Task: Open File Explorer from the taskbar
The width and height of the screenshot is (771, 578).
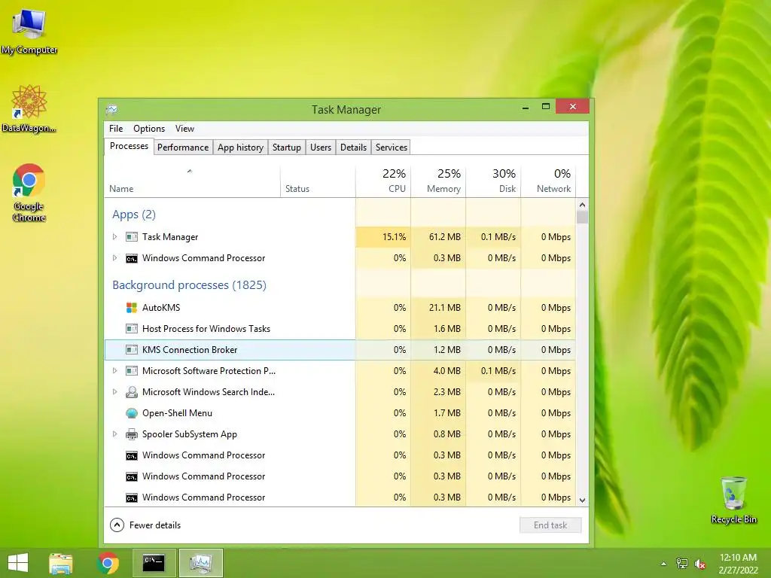Action: 61,563
